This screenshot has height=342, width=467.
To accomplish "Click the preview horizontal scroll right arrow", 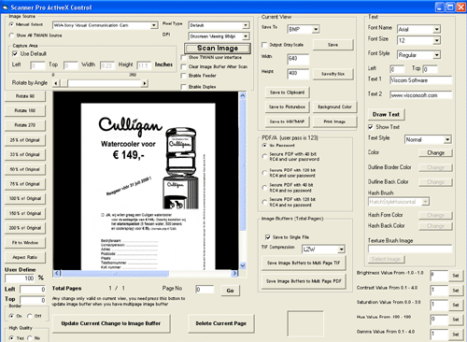I will coord(234,273).
